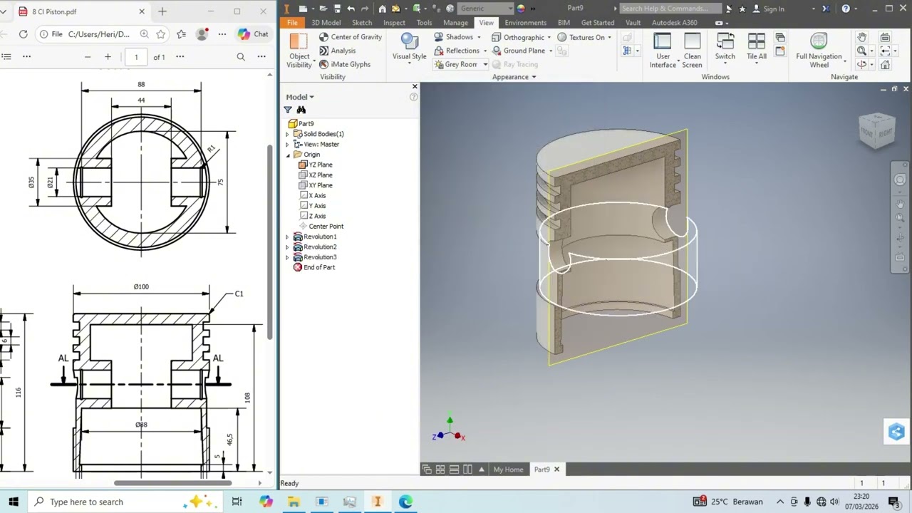Click the Sign In button

pos(768,9)
